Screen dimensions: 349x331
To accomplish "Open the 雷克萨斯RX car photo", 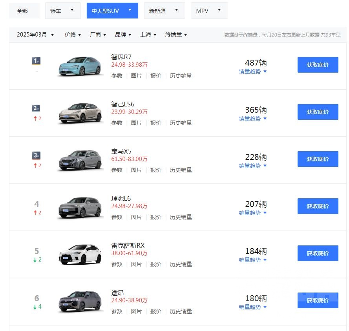I will (80, 254).
